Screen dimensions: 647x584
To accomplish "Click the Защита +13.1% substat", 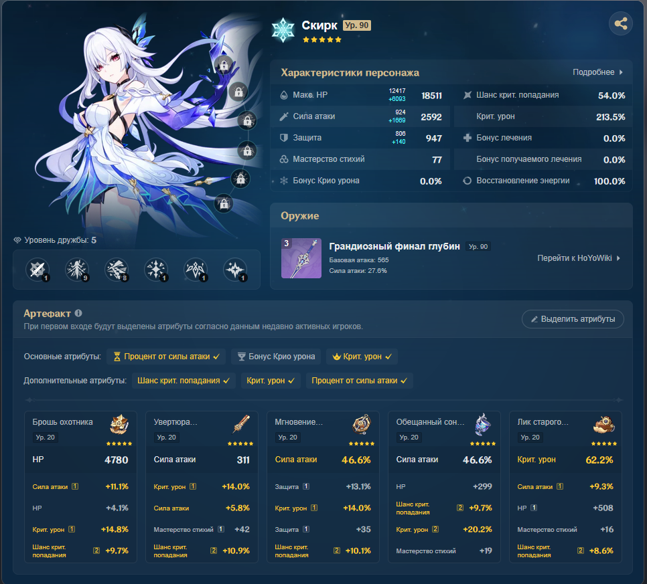I will pyautogui.click(x=323, y=486).
